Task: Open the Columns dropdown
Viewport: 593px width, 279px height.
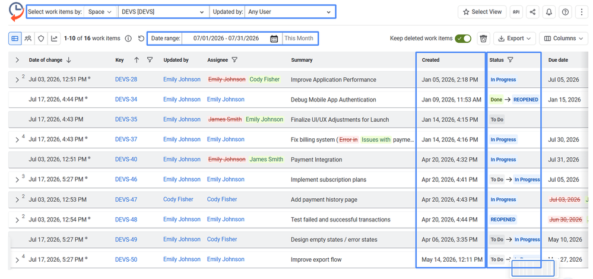Action: [x=563, y=38]
